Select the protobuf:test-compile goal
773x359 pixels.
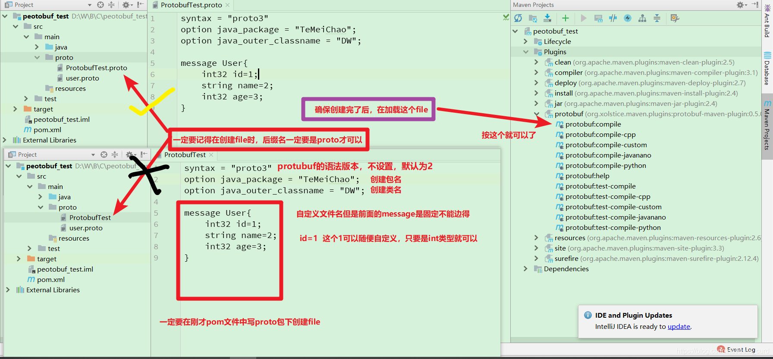point(600,186)
